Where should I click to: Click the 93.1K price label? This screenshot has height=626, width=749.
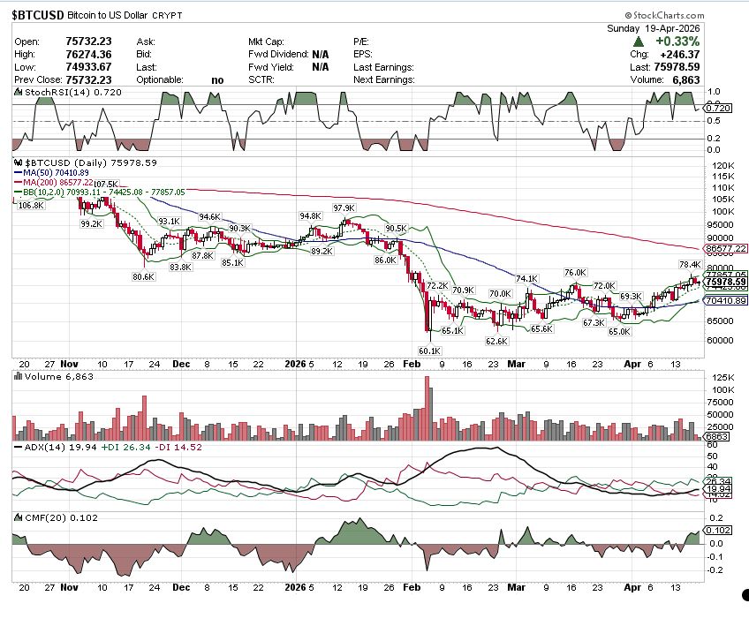pyautogui.click(x=169, y=221)
